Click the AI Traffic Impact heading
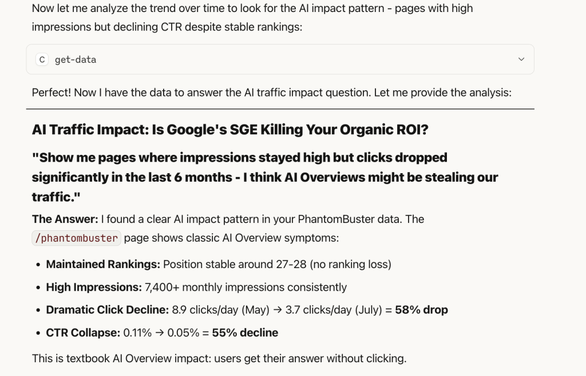The height and width of the screenshot is (376, 586). 230,130
